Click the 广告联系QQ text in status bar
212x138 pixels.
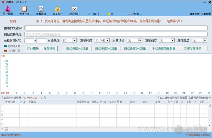coord(198,135)
